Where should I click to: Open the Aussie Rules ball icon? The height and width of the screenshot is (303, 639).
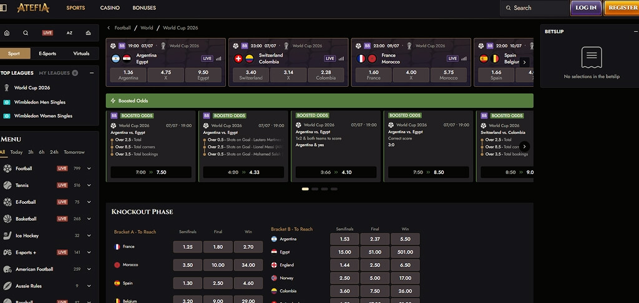tap(7, 286)
